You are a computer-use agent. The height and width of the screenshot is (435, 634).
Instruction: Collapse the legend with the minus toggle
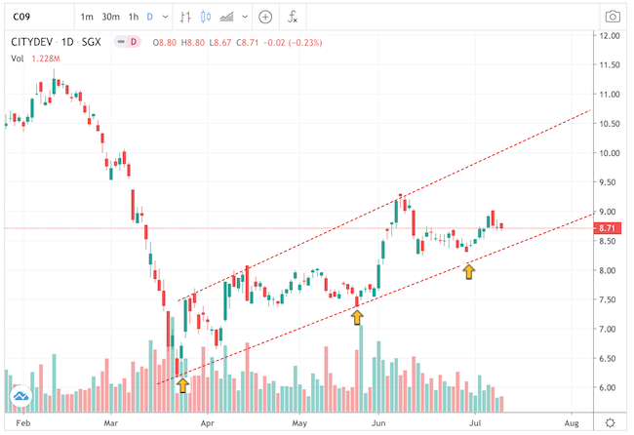tap(121, 42)
